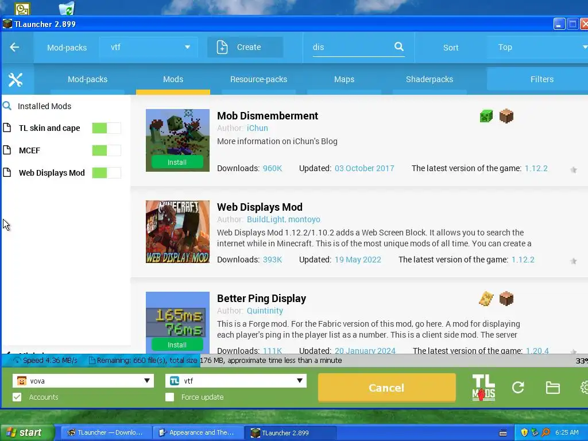Click the yellow scroll icon on Better Ping Display
The image size is (588, 441).
pyautogui.click(x=486, y=299)
